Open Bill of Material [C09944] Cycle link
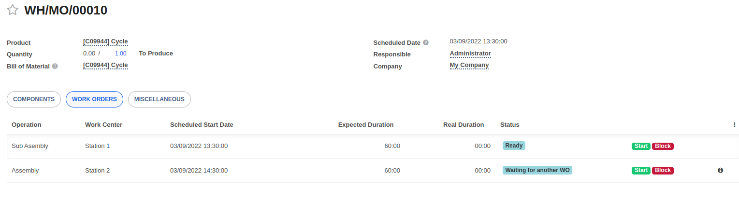This screenshot has width=739, height=215. [x=105, y=65]
